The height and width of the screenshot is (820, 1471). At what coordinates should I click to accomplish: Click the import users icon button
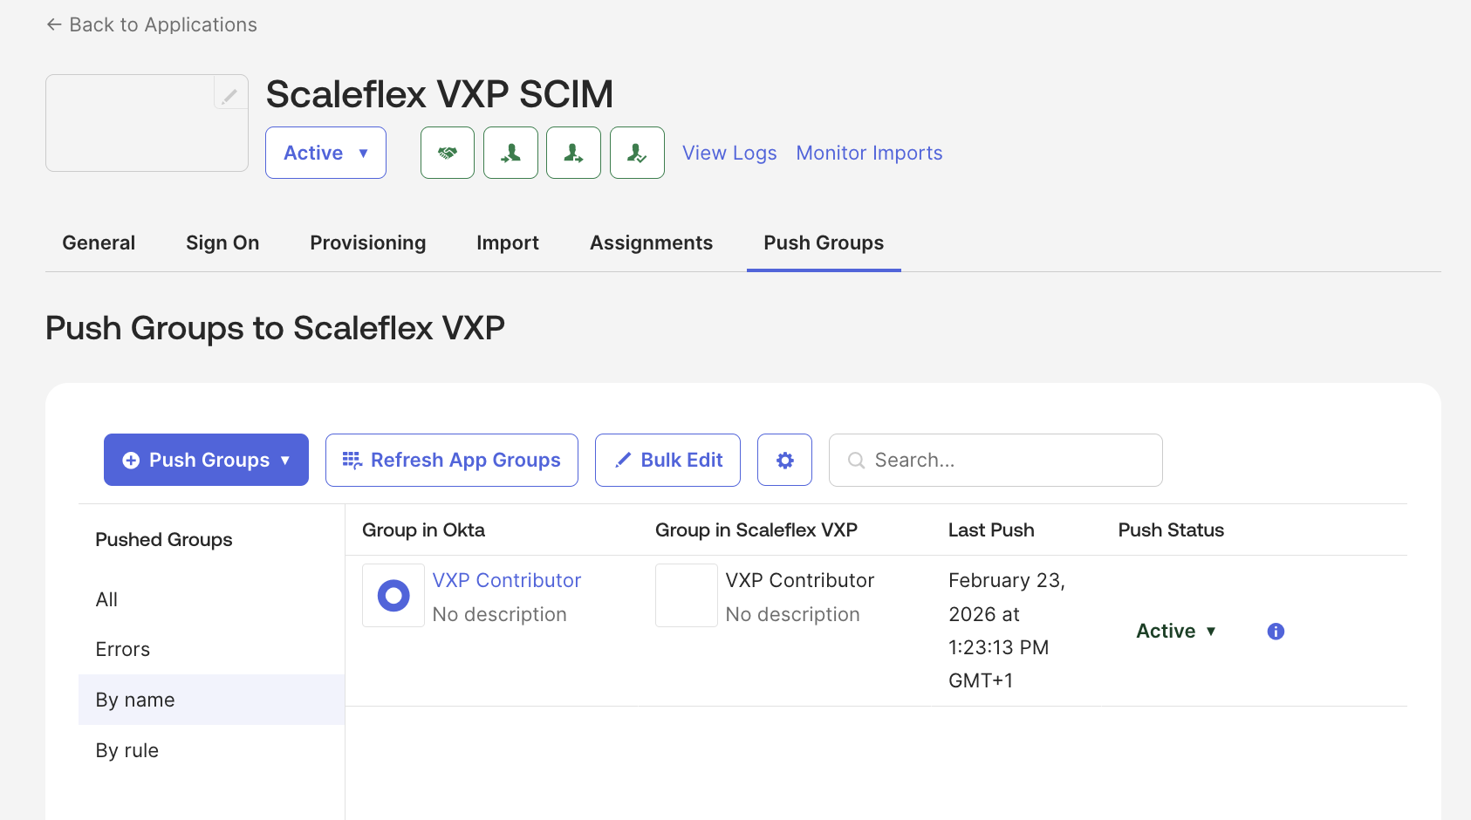(x=510, y=153)
